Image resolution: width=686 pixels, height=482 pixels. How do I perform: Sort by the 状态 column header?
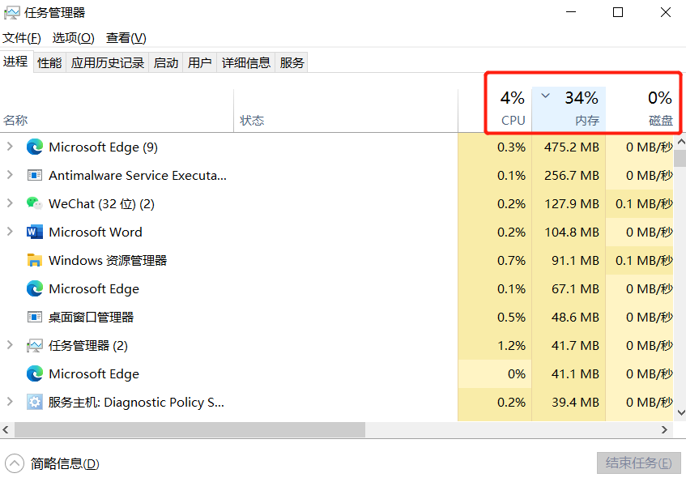(346, 111)
